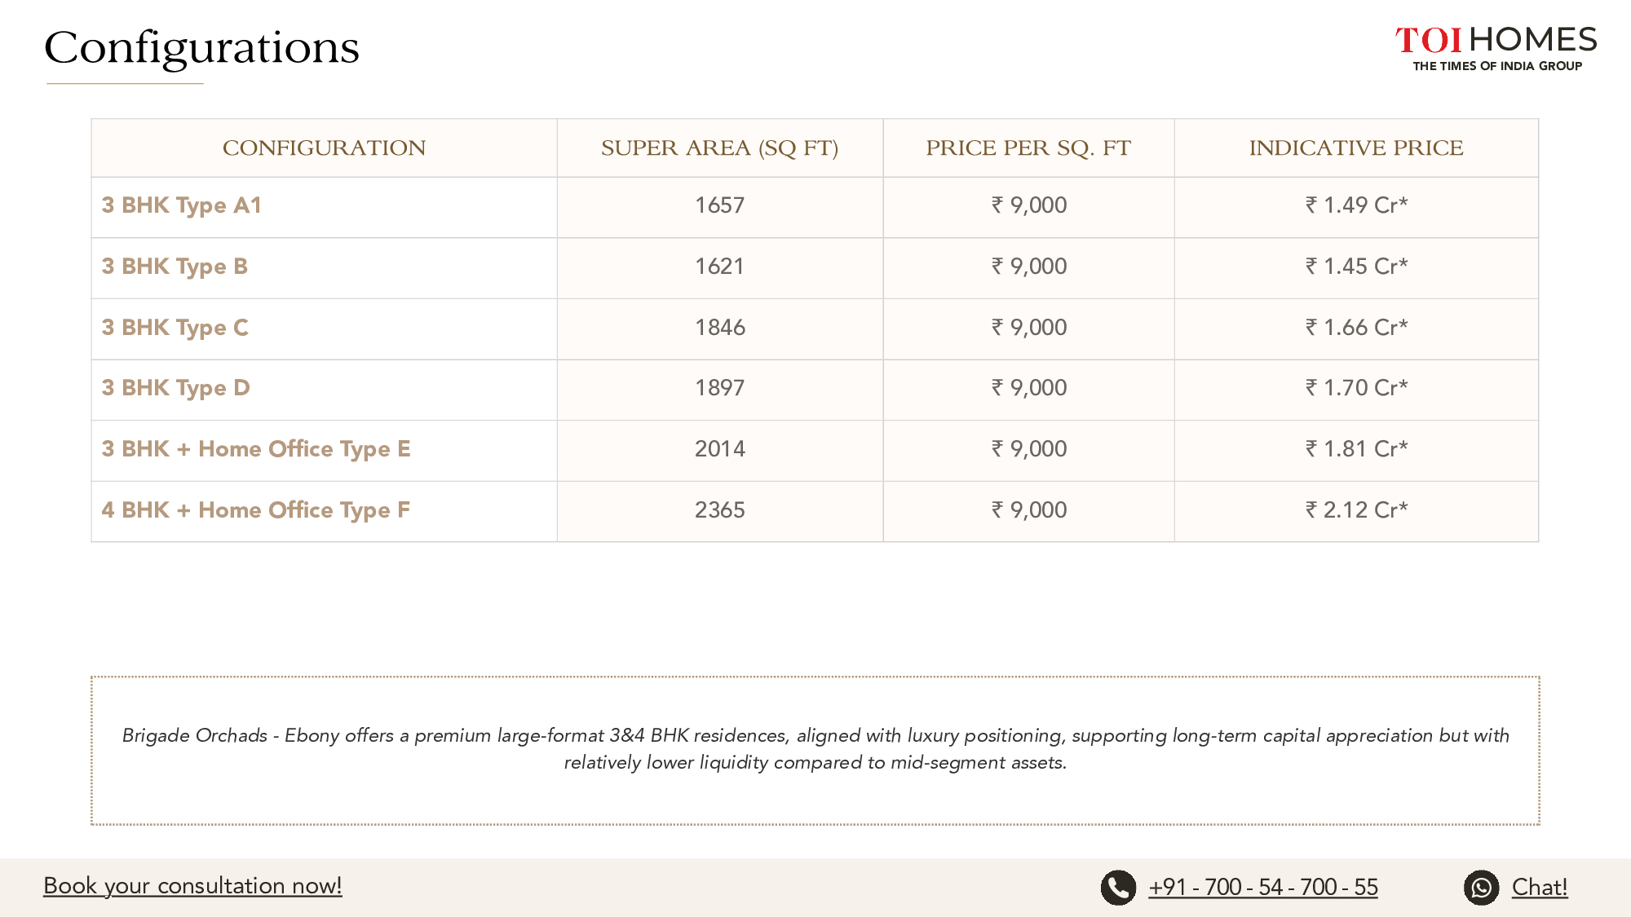Click the super area value 1621
1631x917 pixels.
[720, 267]
